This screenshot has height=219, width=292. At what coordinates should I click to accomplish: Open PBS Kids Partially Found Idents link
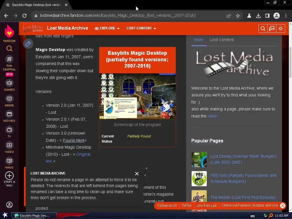tap(243, 178)
